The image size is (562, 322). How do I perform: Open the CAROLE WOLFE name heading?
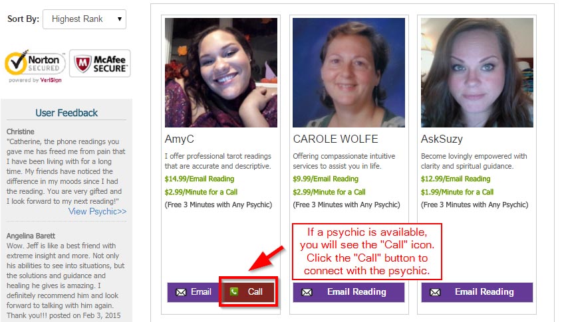click(335, 139)
